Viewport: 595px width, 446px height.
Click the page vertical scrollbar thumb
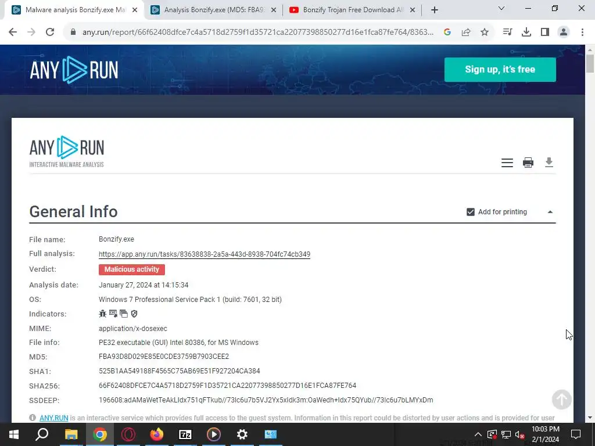click(590, 63)
